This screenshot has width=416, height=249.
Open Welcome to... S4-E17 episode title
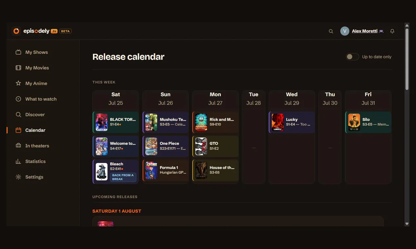click(x=123, y=144)
